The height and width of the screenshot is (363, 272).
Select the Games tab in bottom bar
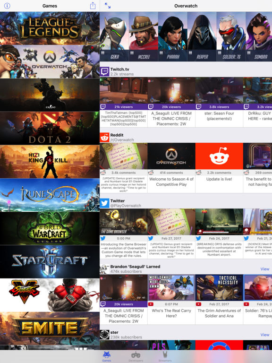[x=107, y=357]
